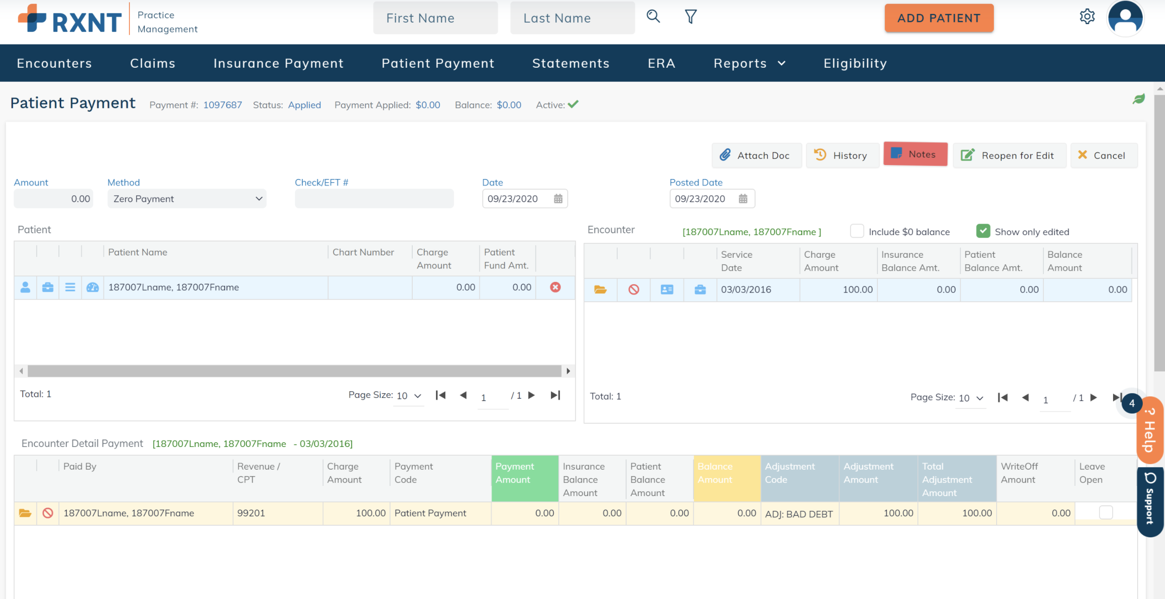1165x599 pixels.
Task: Check the Leave Open box for 99201
Action: tap(1106, 512)
